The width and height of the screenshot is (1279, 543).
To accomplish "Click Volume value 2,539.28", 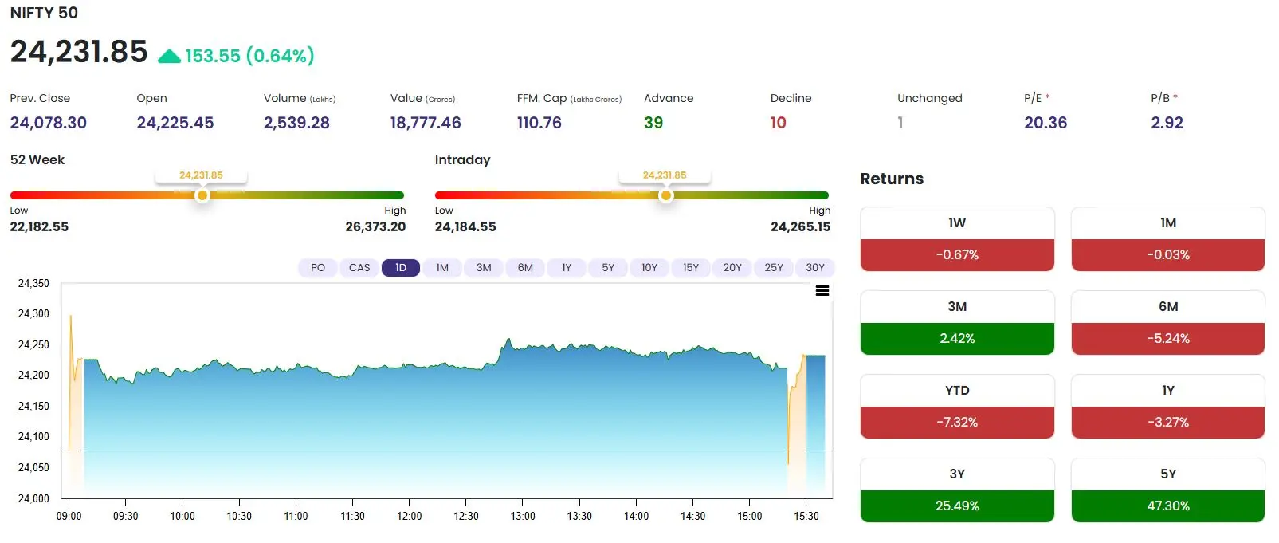I will coord(296,123).
